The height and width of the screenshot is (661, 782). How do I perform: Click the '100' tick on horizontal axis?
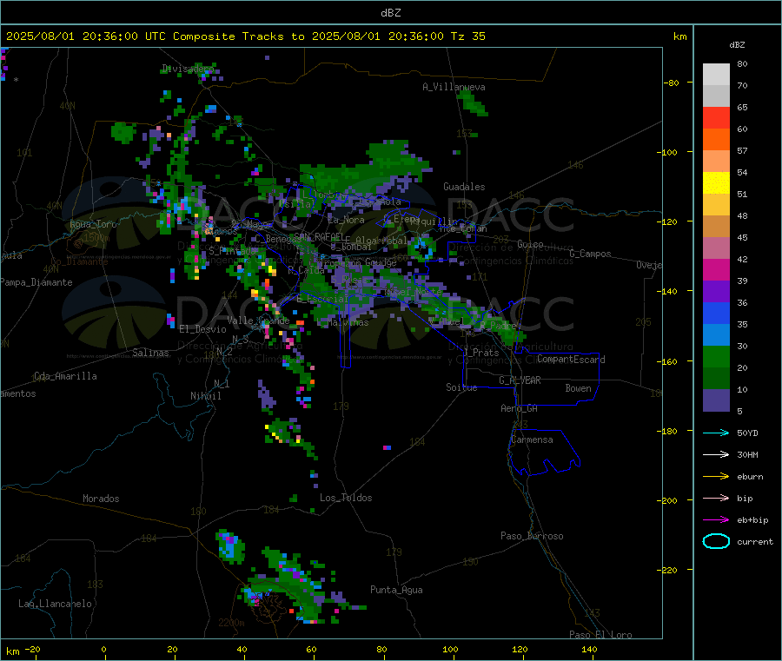pyautogui.click(x=450, y=649)
